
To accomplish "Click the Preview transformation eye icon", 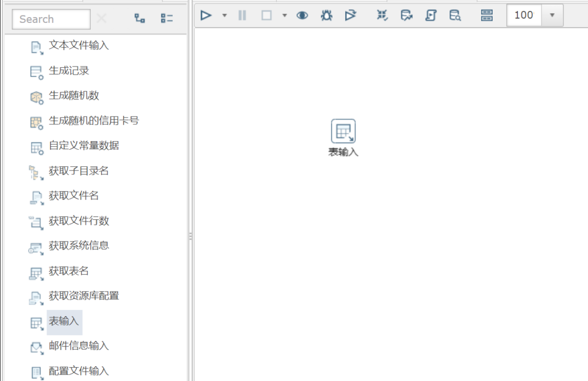I will coord(302,15).
